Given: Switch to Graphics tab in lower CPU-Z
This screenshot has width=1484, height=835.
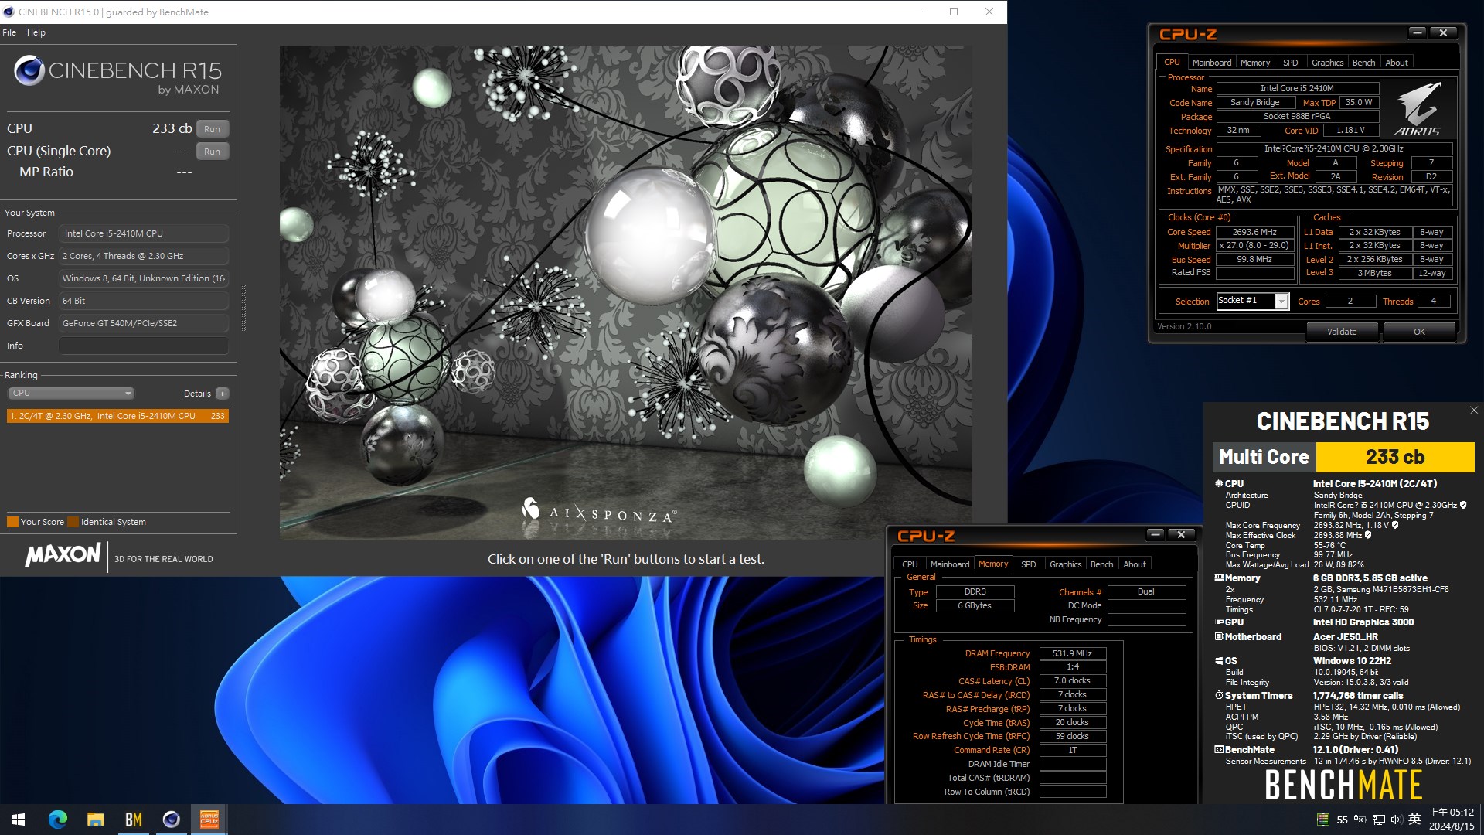Looking at the screenshot, I should pyautogui.click(x=1065, y=564).
